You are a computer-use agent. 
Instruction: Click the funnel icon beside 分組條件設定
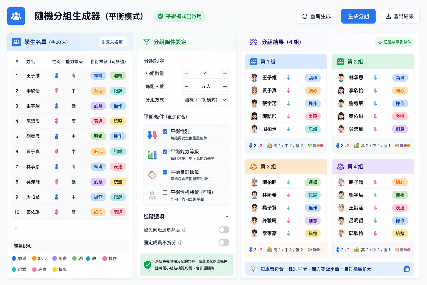pos(147,42)
